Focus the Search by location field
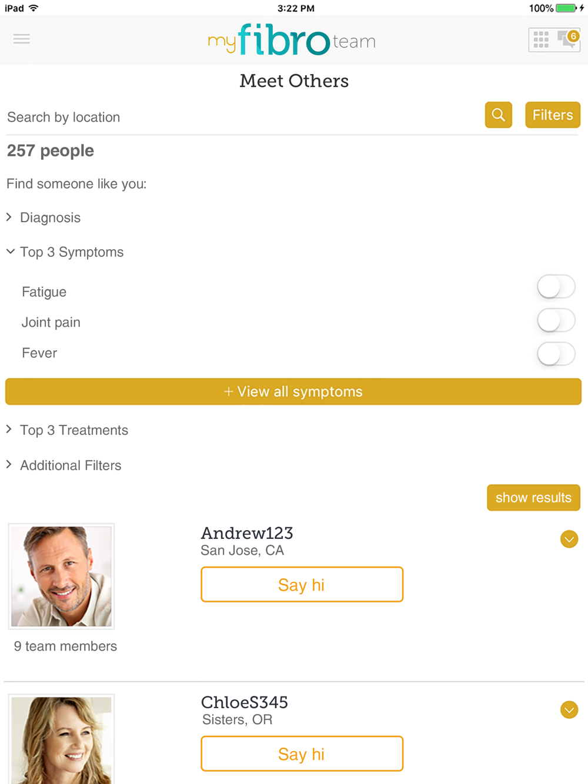Screen dimensions: 588x784 click(x=241, y=117)
